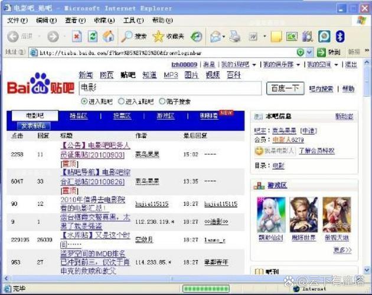Open the 更多>> link in 游戏区
This screenshot has width=372, height=295.
(x=342, y=250)
